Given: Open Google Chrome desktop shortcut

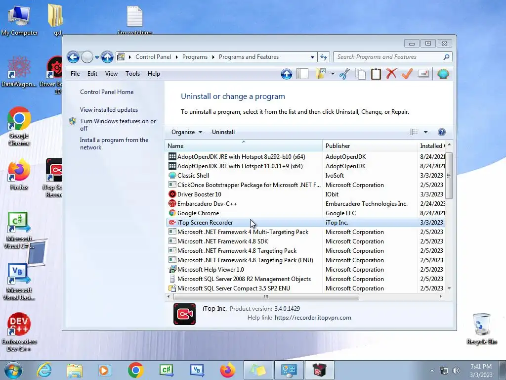Looking at the screenshot, I should (19, 126).
